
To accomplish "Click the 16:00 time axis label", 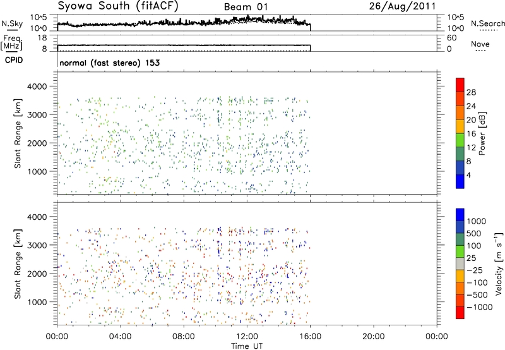I will (310, 337).
